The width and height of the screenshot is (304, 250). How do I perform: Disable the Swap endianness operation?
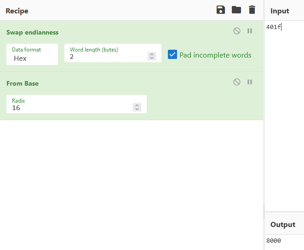point(237,31)
